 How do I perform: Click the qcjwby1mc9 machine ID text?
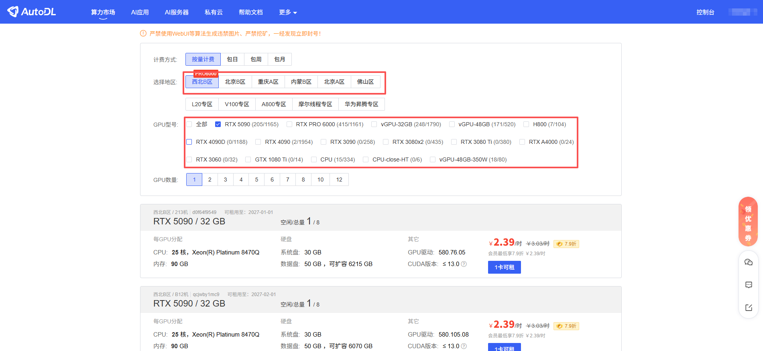click(206, 295)
